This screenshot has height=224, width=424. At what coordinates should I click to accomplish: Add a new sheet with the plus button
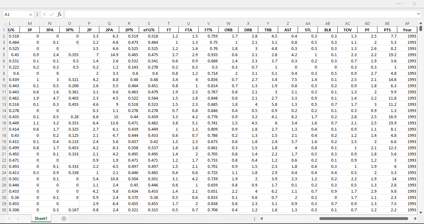coord(64,219)
